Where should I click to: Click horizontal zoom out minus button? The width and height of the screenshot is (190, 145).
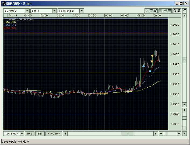pos(161,133)
